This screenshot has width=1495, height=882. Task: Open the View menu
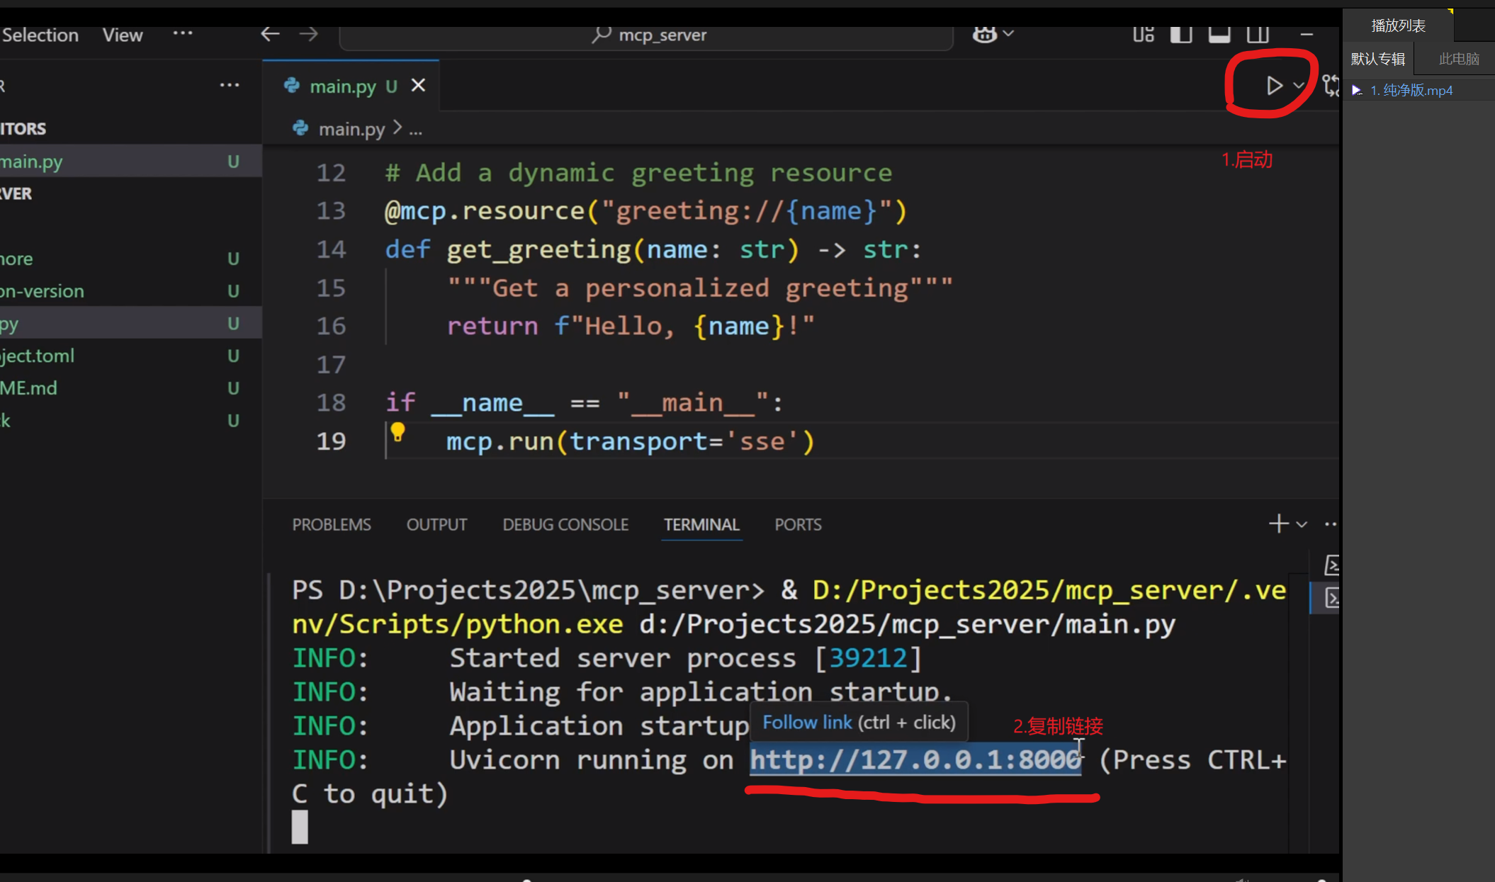click(122, 35)
